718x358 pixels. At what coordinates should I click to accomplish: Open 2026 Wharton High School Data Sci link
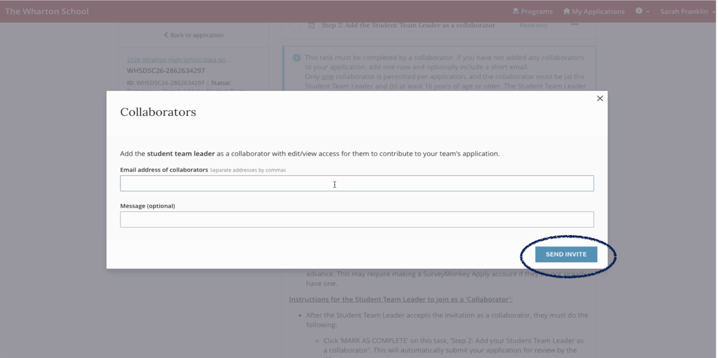point(178,60)
